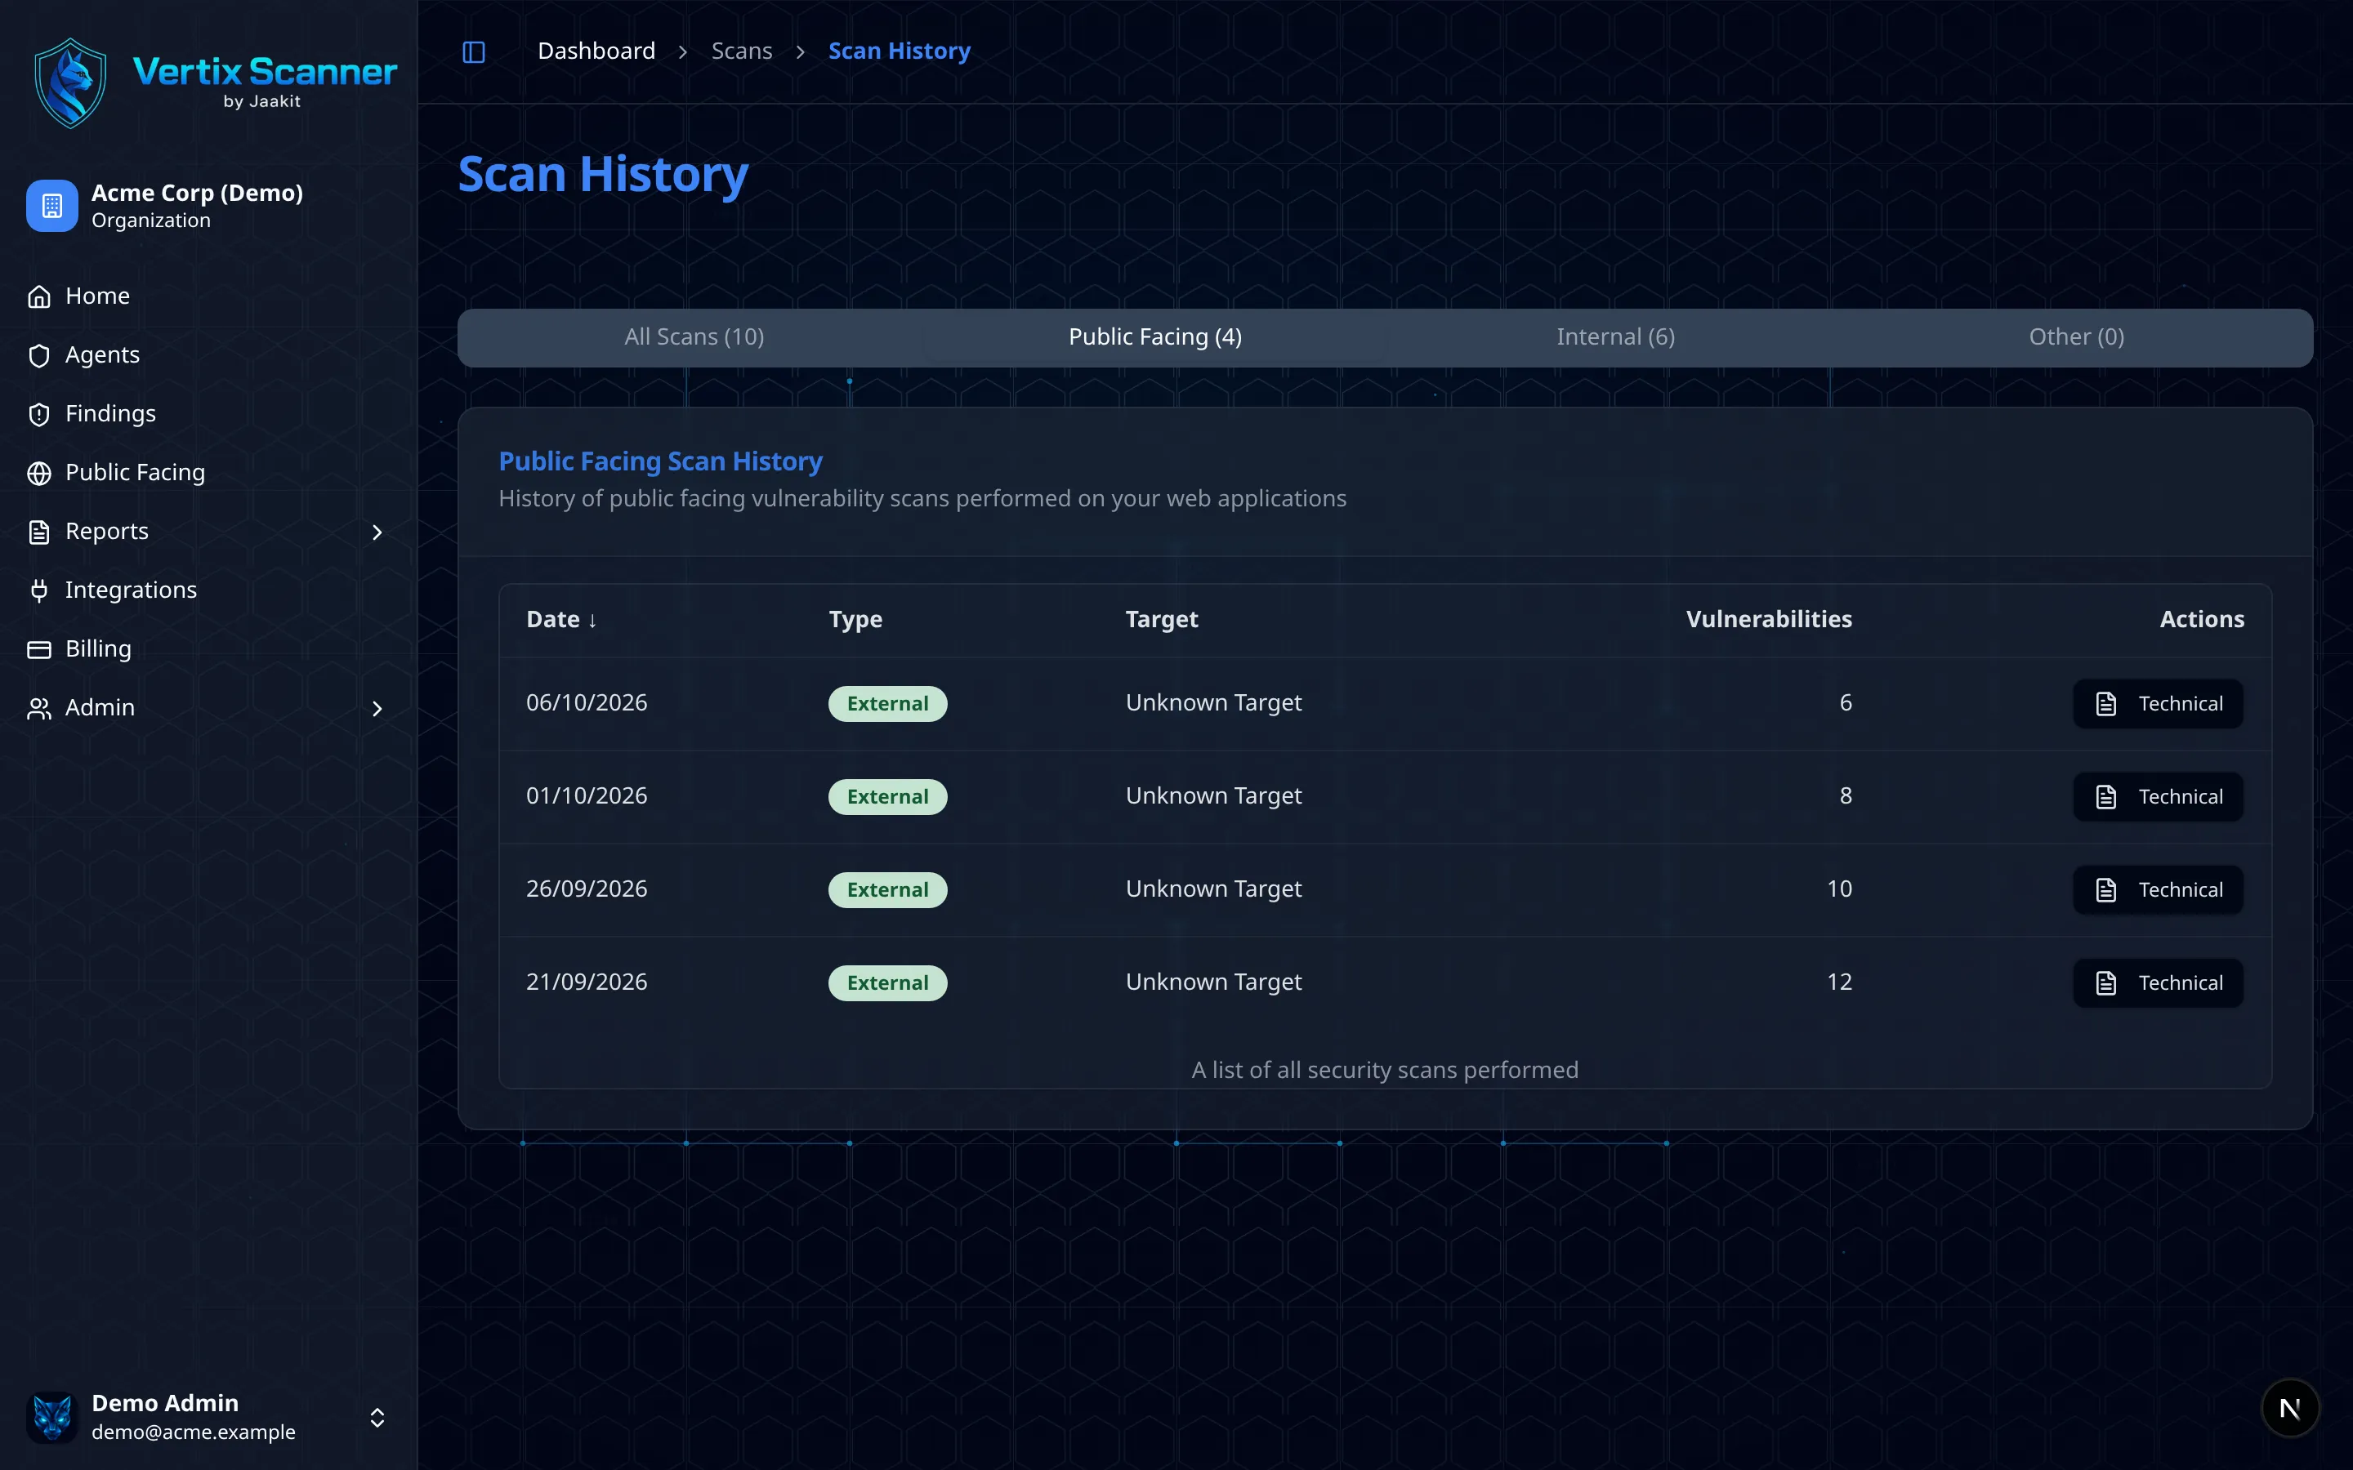Click the Vertix Scanner fox logo
This screenshot has width=2353, height=1470.
[x=70, y=82]
